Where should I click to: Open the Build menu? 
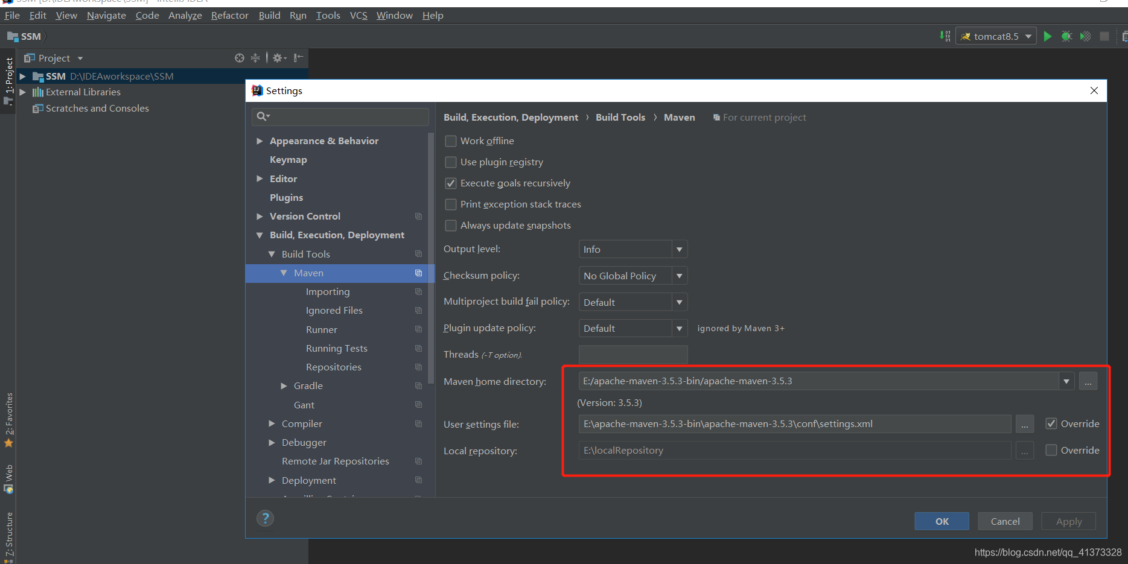coord(269,15)
